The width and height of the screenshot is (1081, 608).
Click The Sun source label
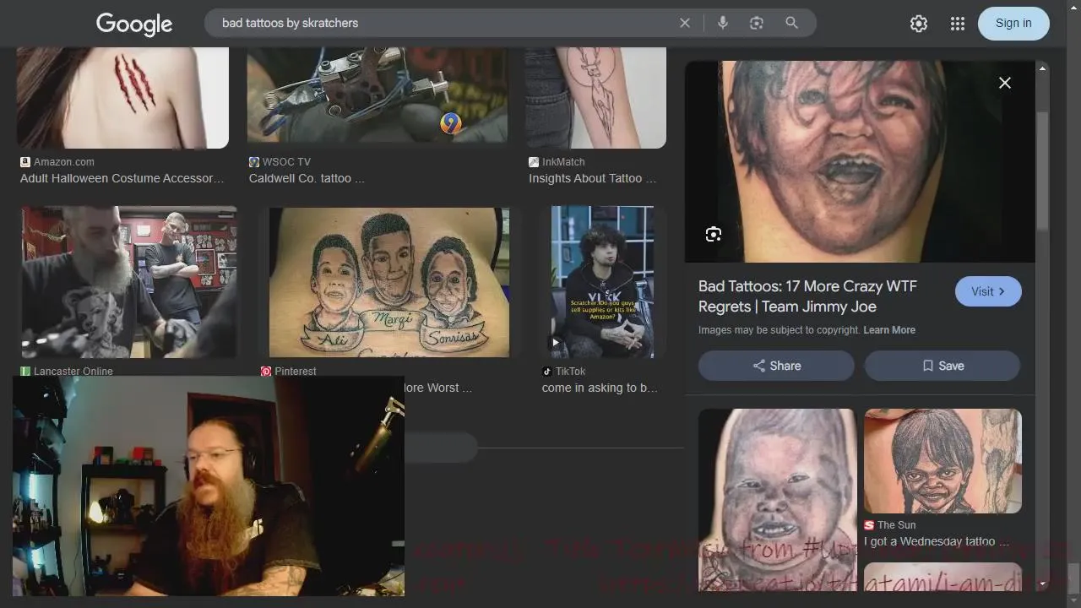click(890, 525)
